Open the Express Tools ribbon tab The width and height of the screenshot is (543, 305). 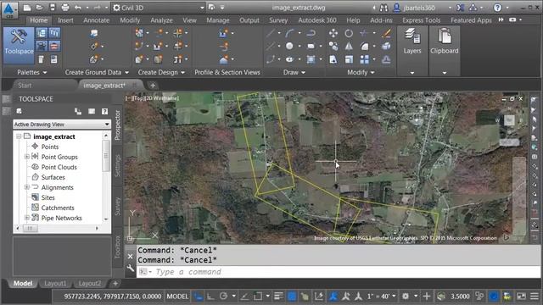tap(421, 20)
